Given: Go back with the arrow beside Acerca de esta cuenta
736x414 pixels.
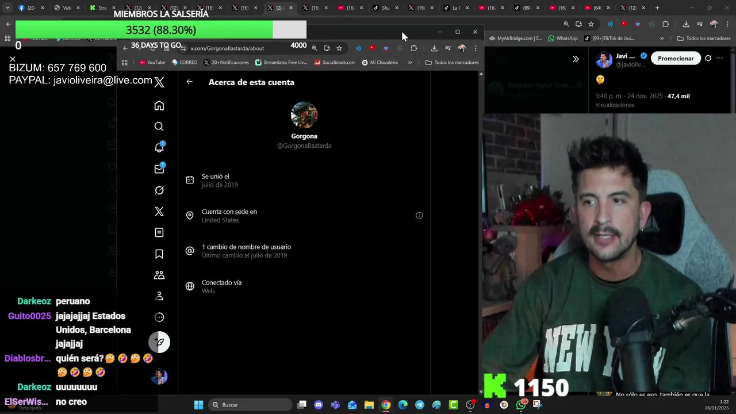Looking at the screenshot, I should pos(189,82).
